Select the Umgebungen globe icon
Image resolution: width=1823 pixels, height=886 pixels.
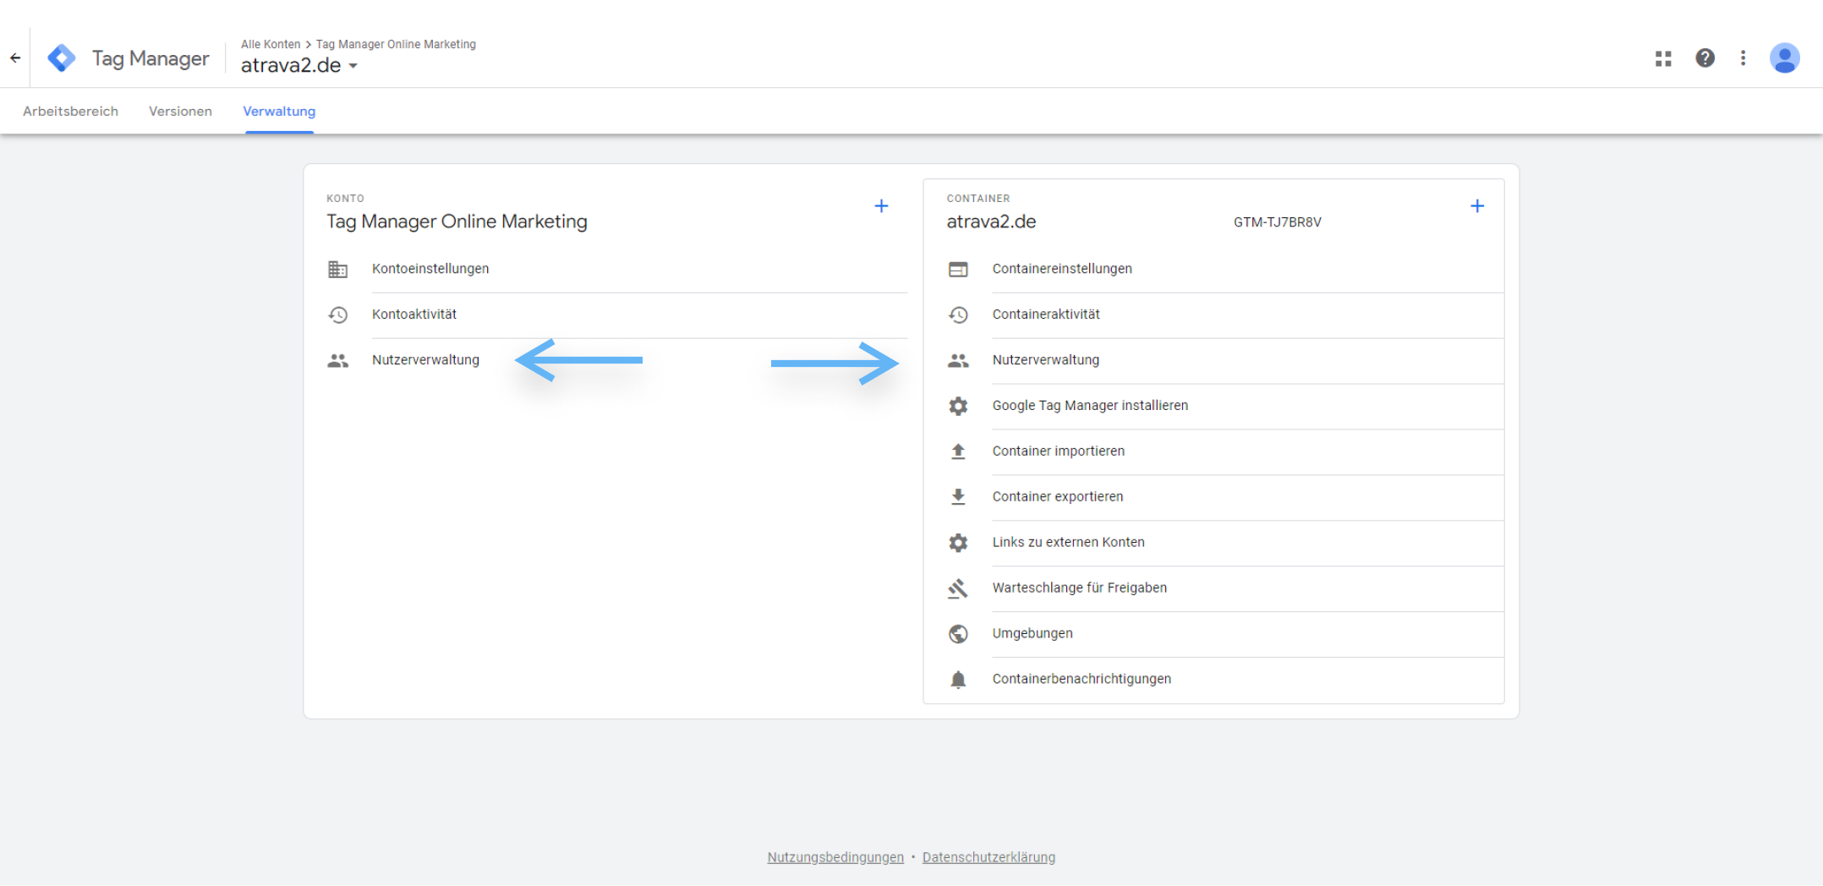(959, 633)
